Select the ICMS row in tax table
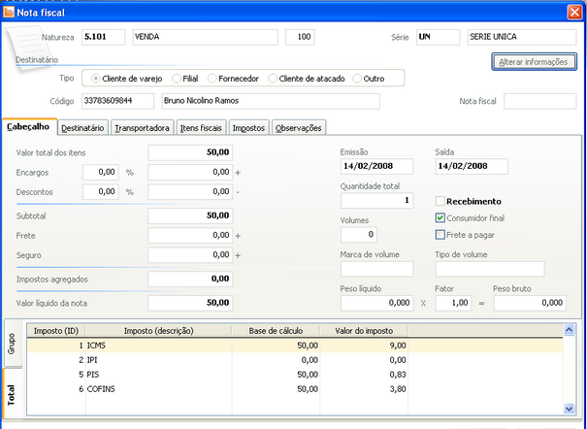The image size is (587, 429). pos(295,346)
